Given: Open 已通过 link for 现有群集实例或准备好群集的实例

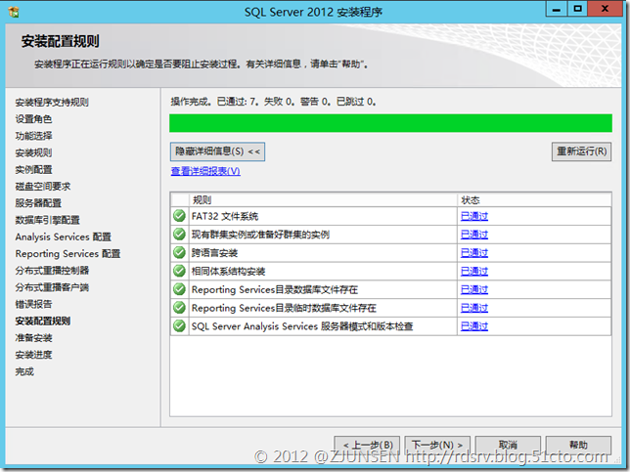Looking at the screenshot, I should click(474, 235).
